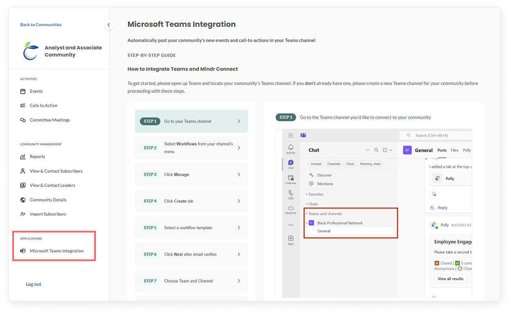Click the Log out link
Image resolution: width=511 pixels, height=313 pixels.
(34, 284)
